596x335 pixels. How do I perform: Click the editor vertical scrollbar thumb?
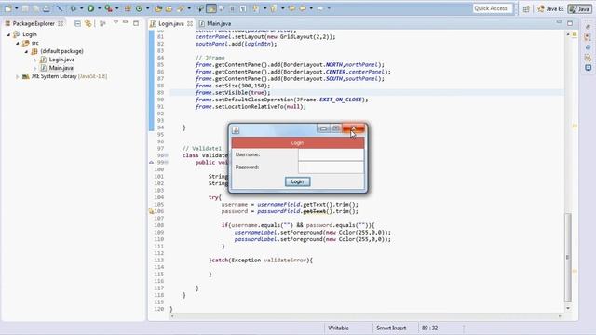(568, 257)
